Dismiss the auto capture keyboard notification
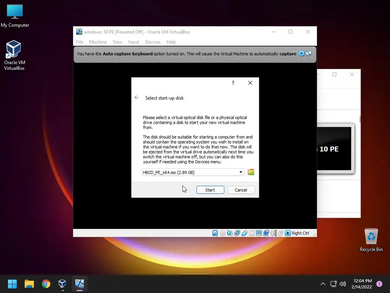The height and width of the screenshot is (293, 390). pos(301,53)
